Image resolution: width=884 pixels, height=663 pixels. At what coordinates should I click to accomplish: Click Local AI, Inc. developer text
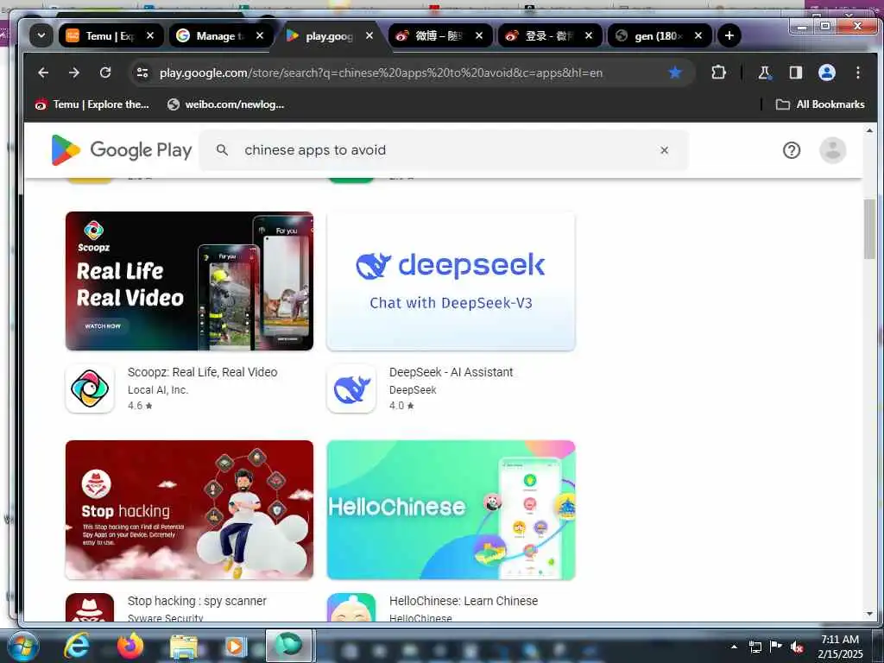158,389
